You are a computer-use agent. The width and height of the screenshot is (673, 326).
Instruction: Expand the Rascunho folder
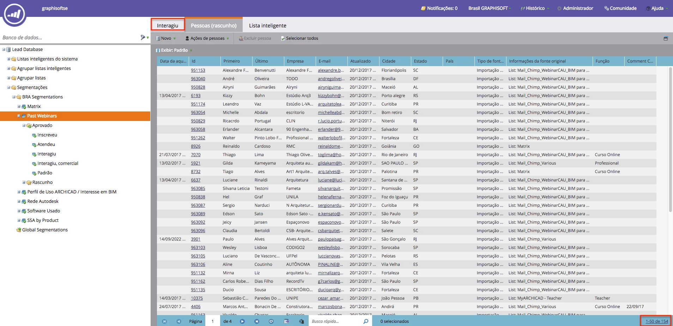24,182
